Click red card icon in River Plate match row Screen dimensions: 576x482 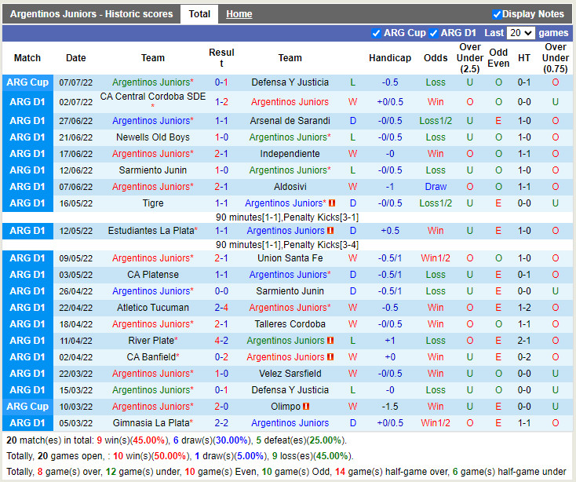click(x=331, y=341)
